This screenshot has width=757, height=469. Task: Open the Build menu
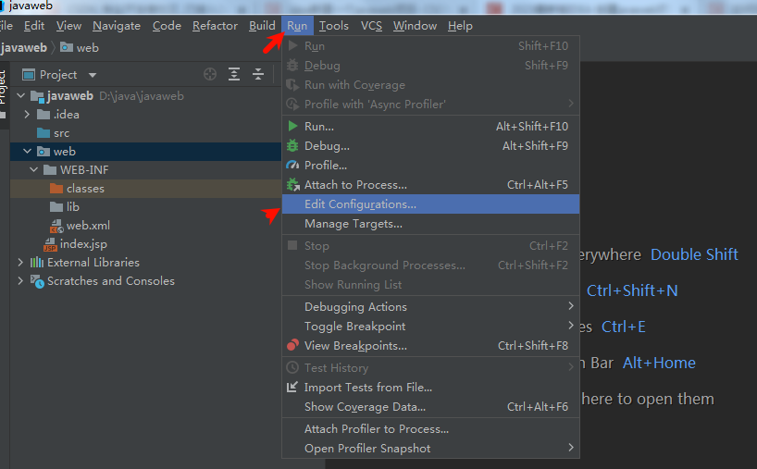tap(262, 26)
